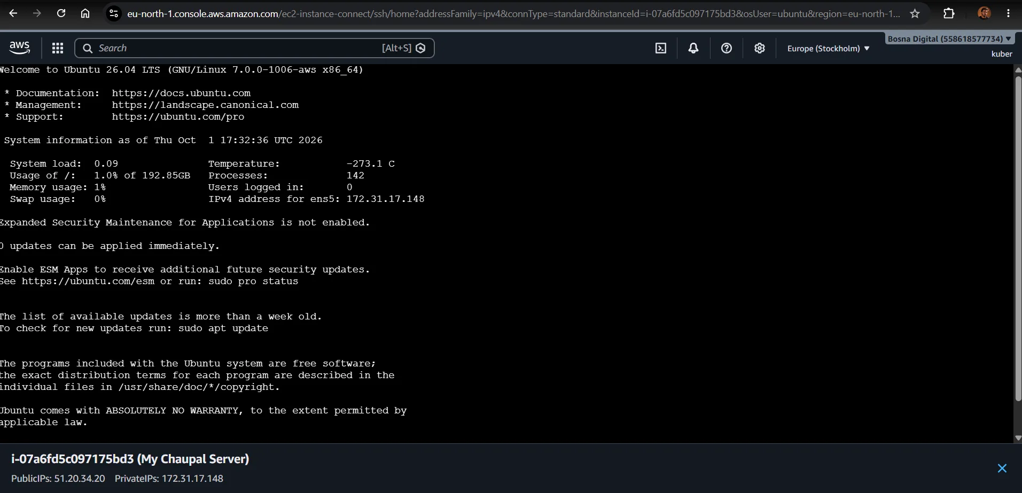This screenshot has width=1022, height=493.
Task: Click the https://ubuntu.com/pro text
Action: (x=178, y=117)
